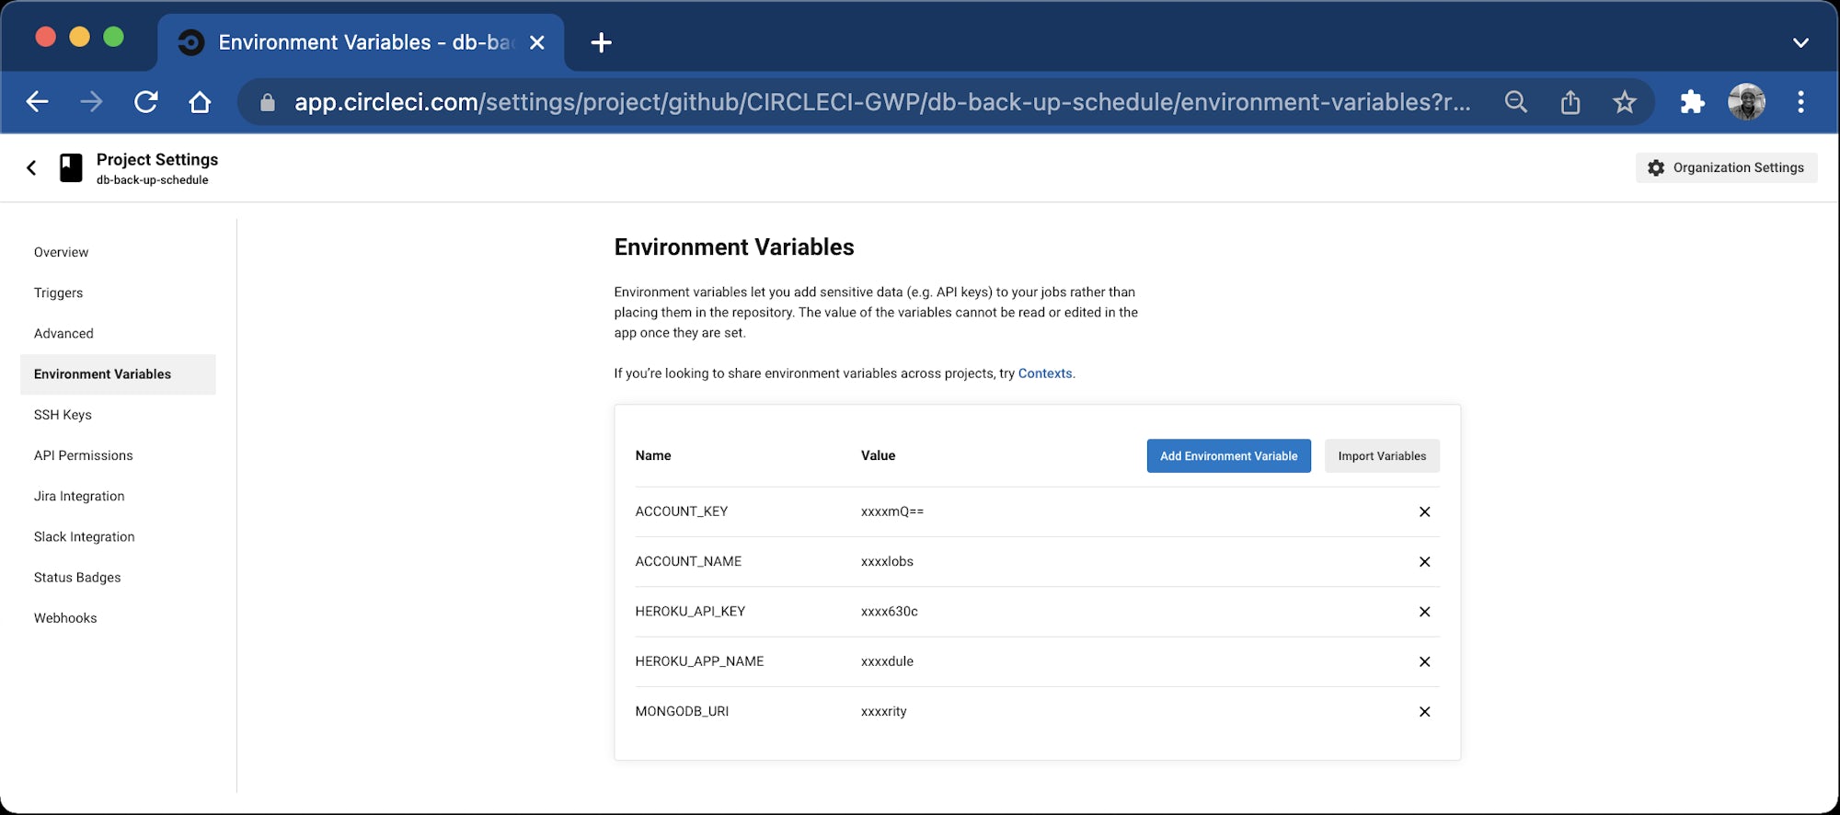The height and width of the screenshot is (815, 1840).
Task: Click the HEROKU_APP_NAME name cell
Action: click(x=699, y=661)
